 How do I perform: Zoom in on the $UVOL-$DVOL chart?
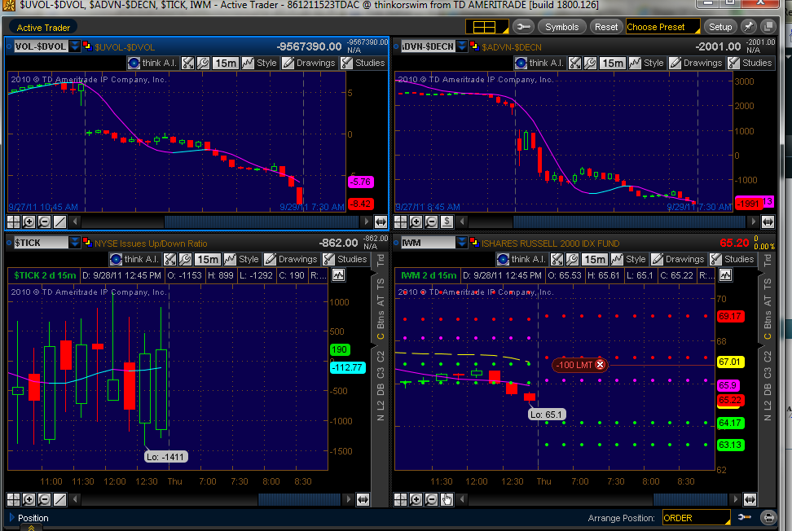point(29,222)
